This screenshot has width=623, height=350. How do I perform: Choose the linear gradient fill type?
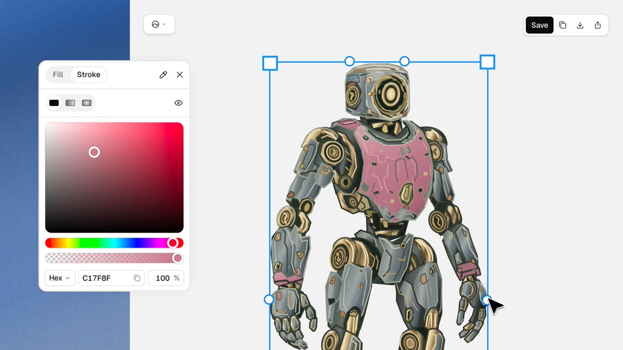point(71,103)
